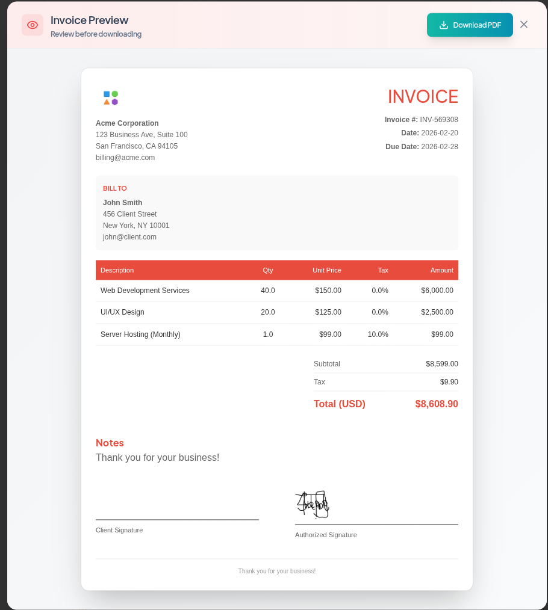548x610 pixels.
Task: Click the download icon on the teal button
Action: click(x=444, y=25)
